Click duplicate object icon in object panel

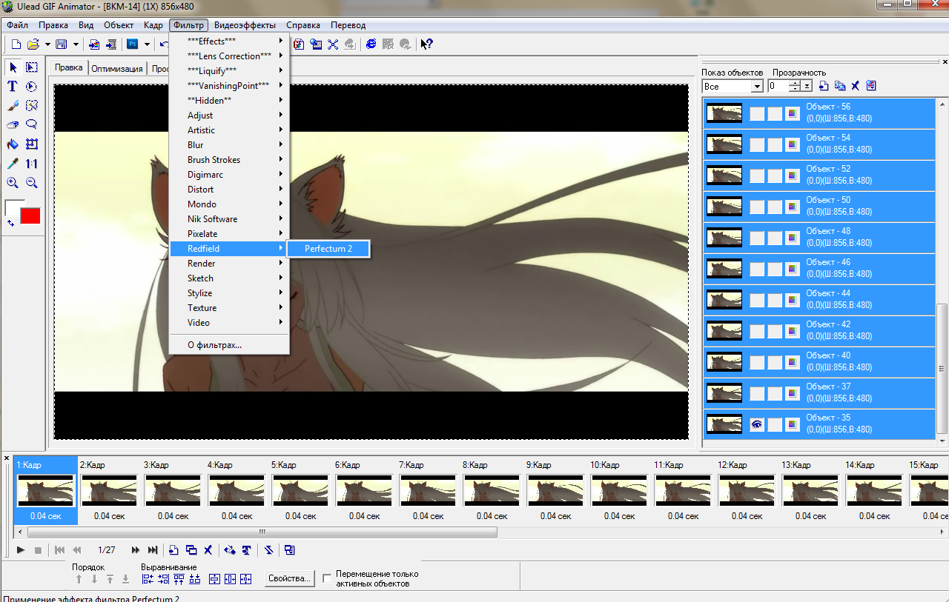coord(839,86)
